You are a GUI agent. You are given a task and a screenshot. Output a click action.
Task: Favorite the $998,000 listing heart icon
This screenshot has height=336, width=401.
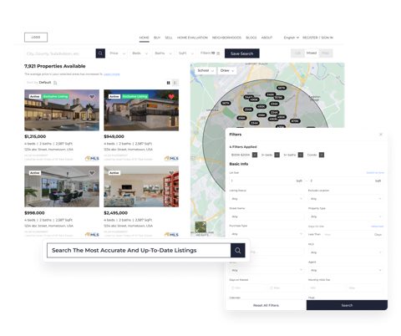coord(92,173)
